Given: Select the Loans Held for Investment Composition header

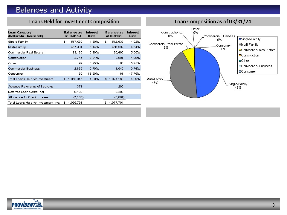Looking at the screenshot, I should [74, 21].
